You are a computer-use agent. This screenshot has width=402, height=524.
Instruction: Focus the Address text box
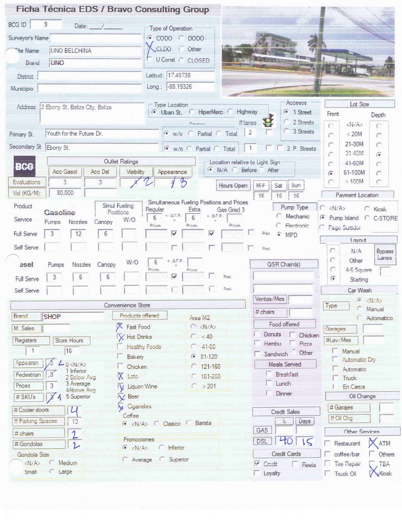[x=92, y=113]
